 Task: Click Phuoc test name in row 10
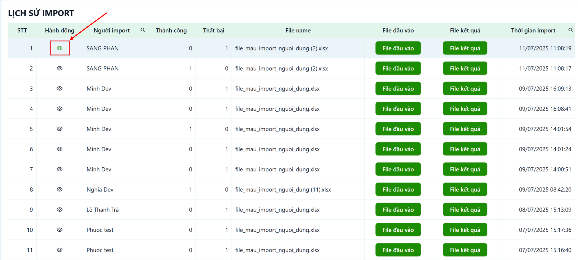(100, 230)
